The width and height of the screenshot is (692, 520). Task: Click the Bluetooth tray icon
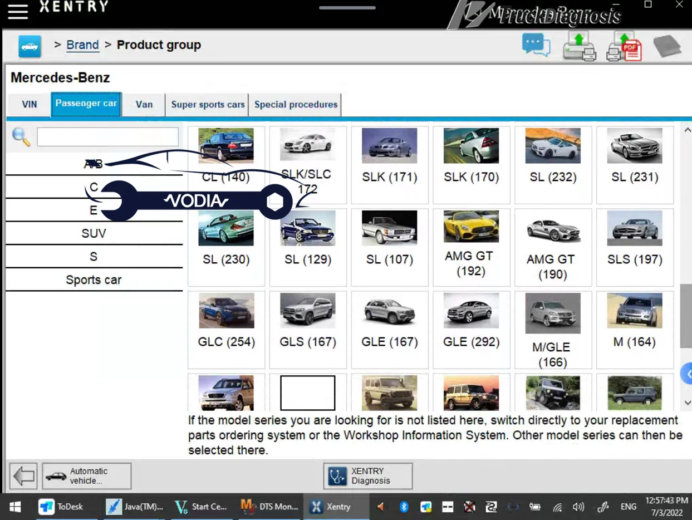(x=404, y=507)
